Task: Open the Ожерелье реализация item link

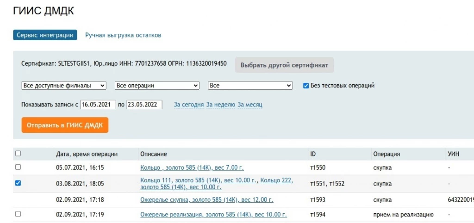Action: pyautogui.click(x=213, y=215)
